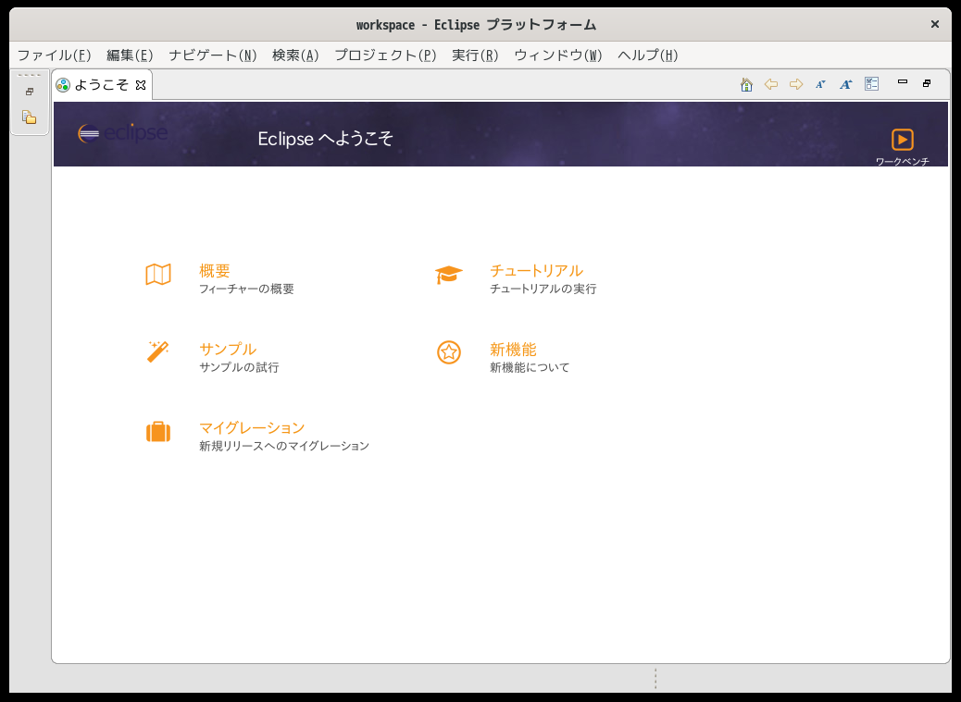Open the ワークベンチ workbench play icon
The height and width of the screenshot is (702, 961).
(x=902, y=140)
